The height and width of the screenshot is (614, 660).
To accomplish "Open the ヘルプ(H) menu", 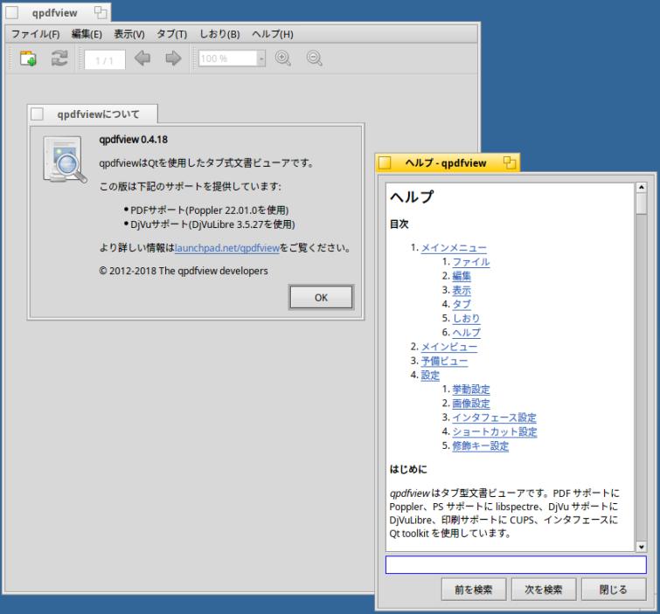I will tap(273, 34).
